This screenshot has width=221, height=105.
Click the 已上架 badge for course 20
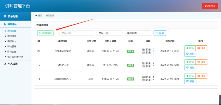tap(131, 51)
